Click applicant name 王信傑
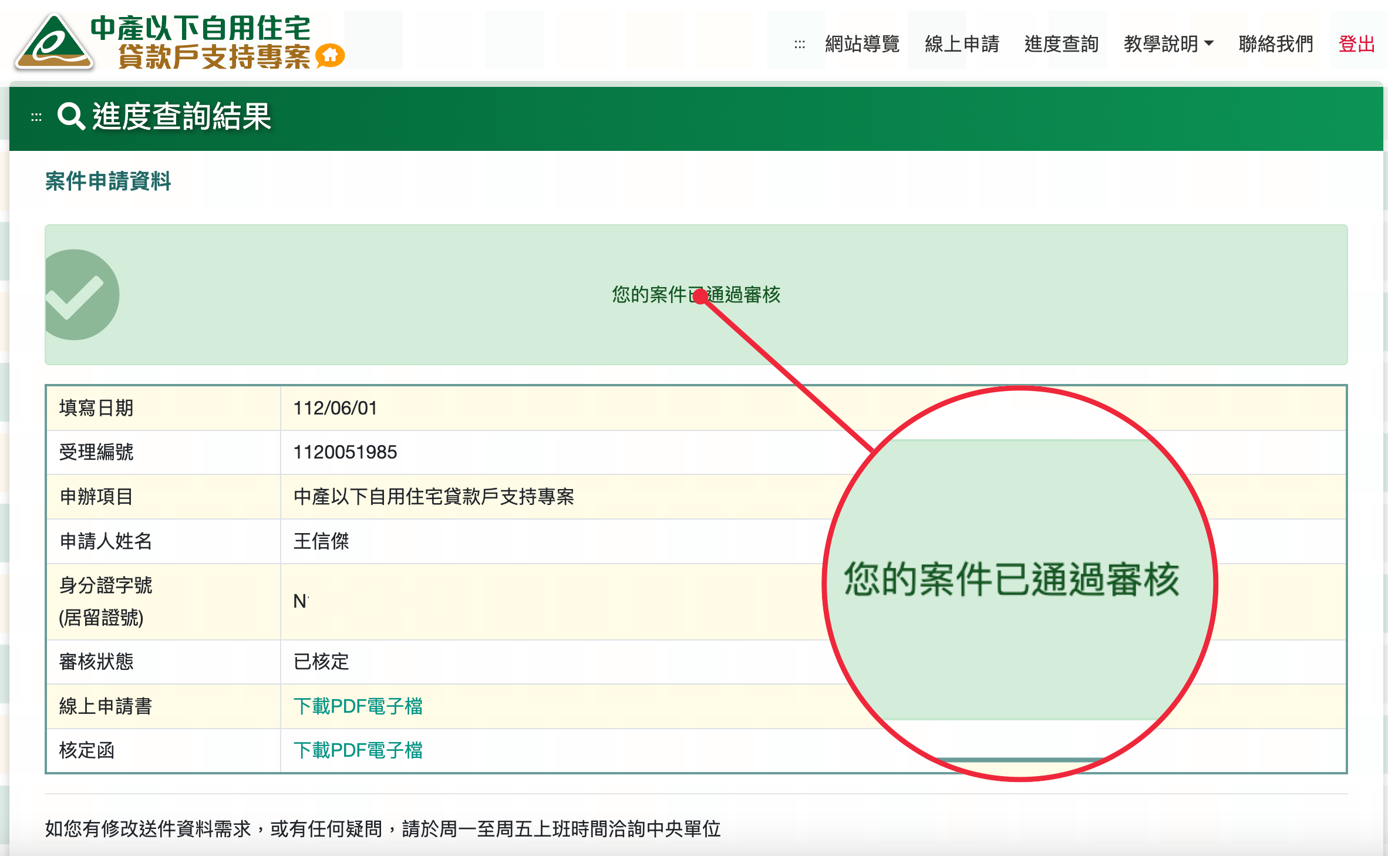The image size is (1388, 856). pyautogui.click(x=321, y=541)
